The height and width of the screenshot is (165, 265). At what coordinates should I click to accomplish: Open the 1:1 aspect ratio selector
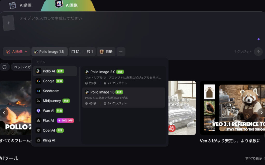click(75, 52)
